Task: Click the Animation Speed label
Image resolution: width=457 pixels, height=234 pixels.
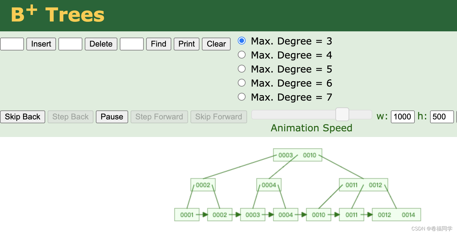Action: click(x=311, y=128)
